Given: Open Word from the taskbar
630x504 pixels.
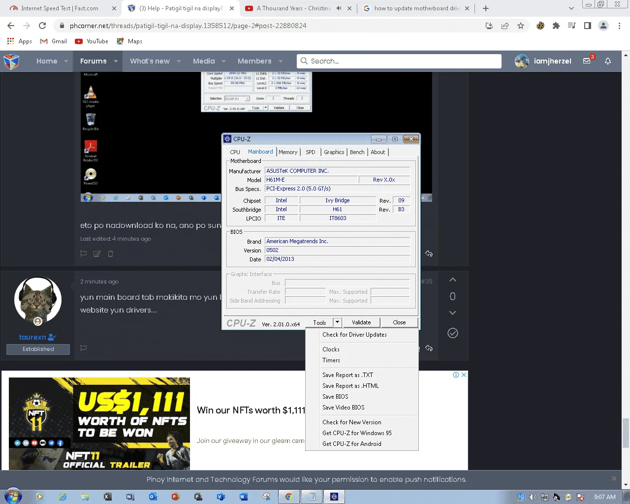Looking at the screenshot, I should click(244, 497).
